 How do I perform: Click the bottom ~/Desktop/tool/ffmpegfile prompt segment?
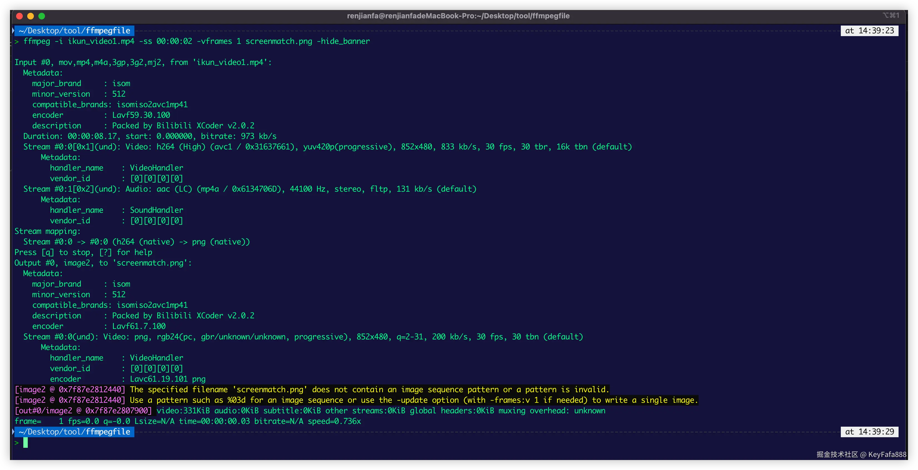(74, 432)
